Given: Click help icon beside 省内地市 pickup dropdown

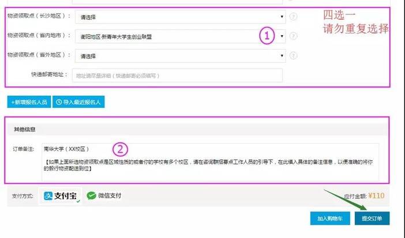Looking at the screenshot, I should click(x=294, y=36).
